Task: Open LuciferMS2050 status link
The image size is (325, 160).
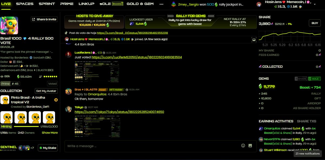Action: 136,57
